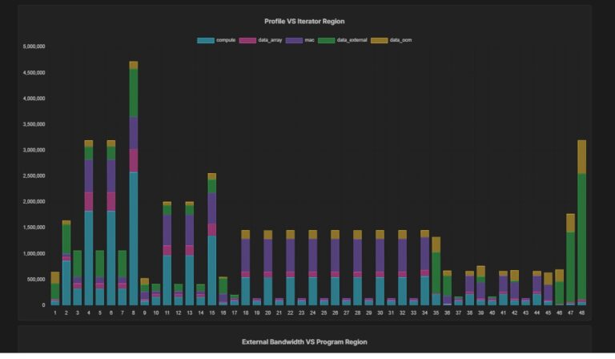Image resolution: width=615 pixels, height=359 pixels.
Task: Toggle the data_external legend label
Action: click(x=352, y=40)
